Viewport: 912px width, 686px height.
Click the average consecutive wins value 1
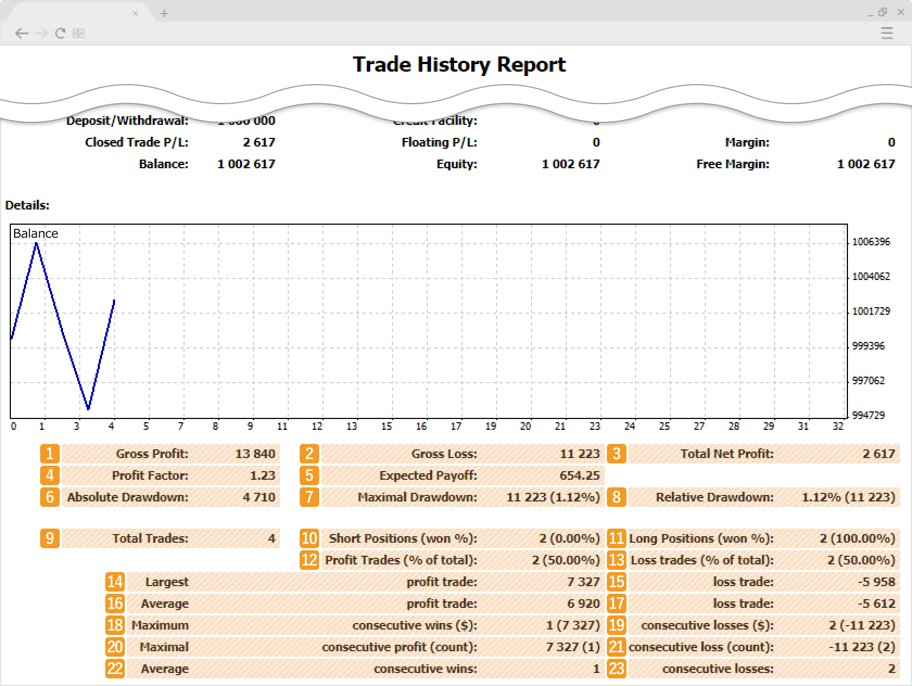point(596,669)
